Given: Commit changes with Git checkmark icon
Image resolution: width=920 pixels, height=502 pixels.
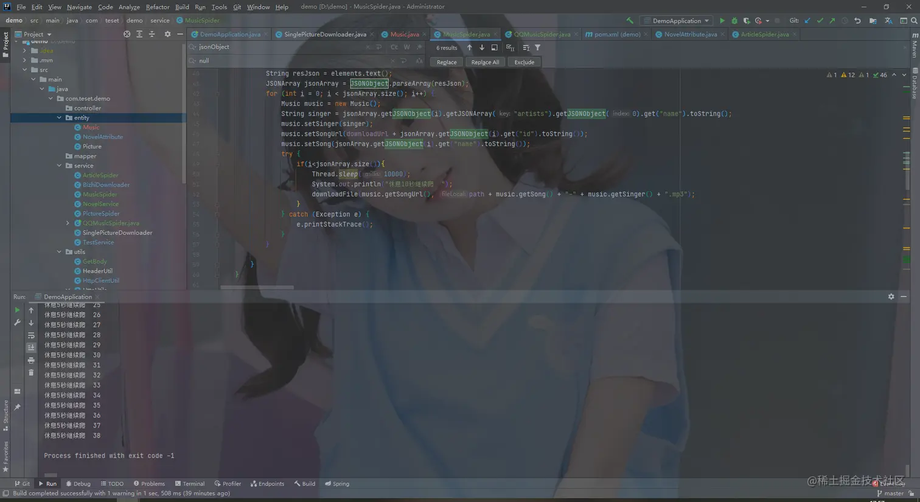Looking at the screenshot, I should point(820,21).
